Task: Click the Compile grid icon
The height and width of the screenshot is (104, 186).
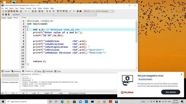Action: [58, 11]
